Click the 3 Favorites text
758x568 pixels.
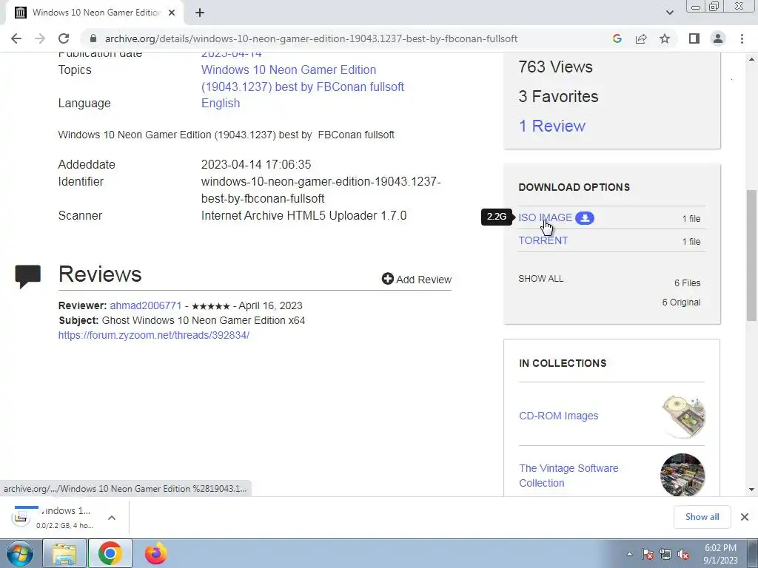pyautogui.click(x=558, y=97)
